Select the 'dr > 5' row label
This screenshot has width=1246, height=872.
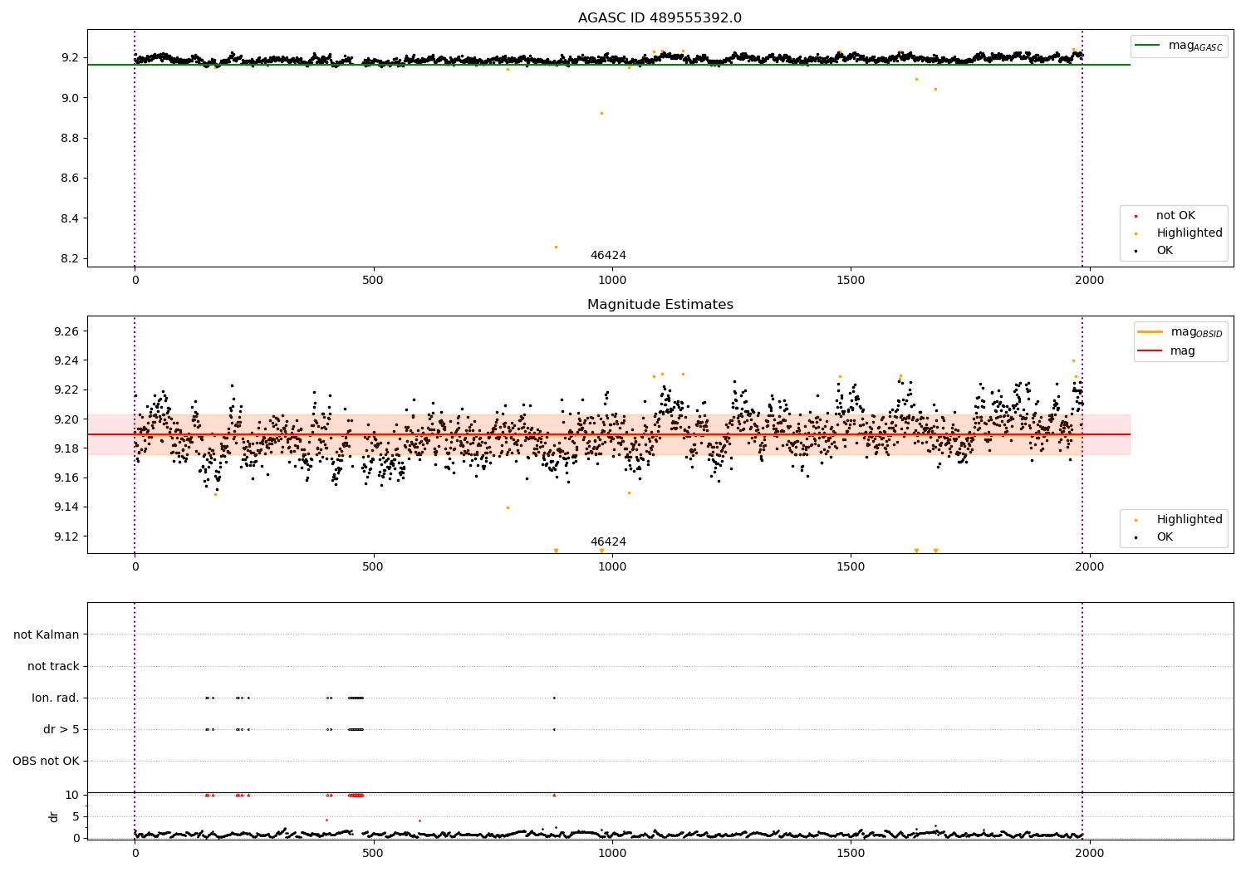[x=61, y=729]
